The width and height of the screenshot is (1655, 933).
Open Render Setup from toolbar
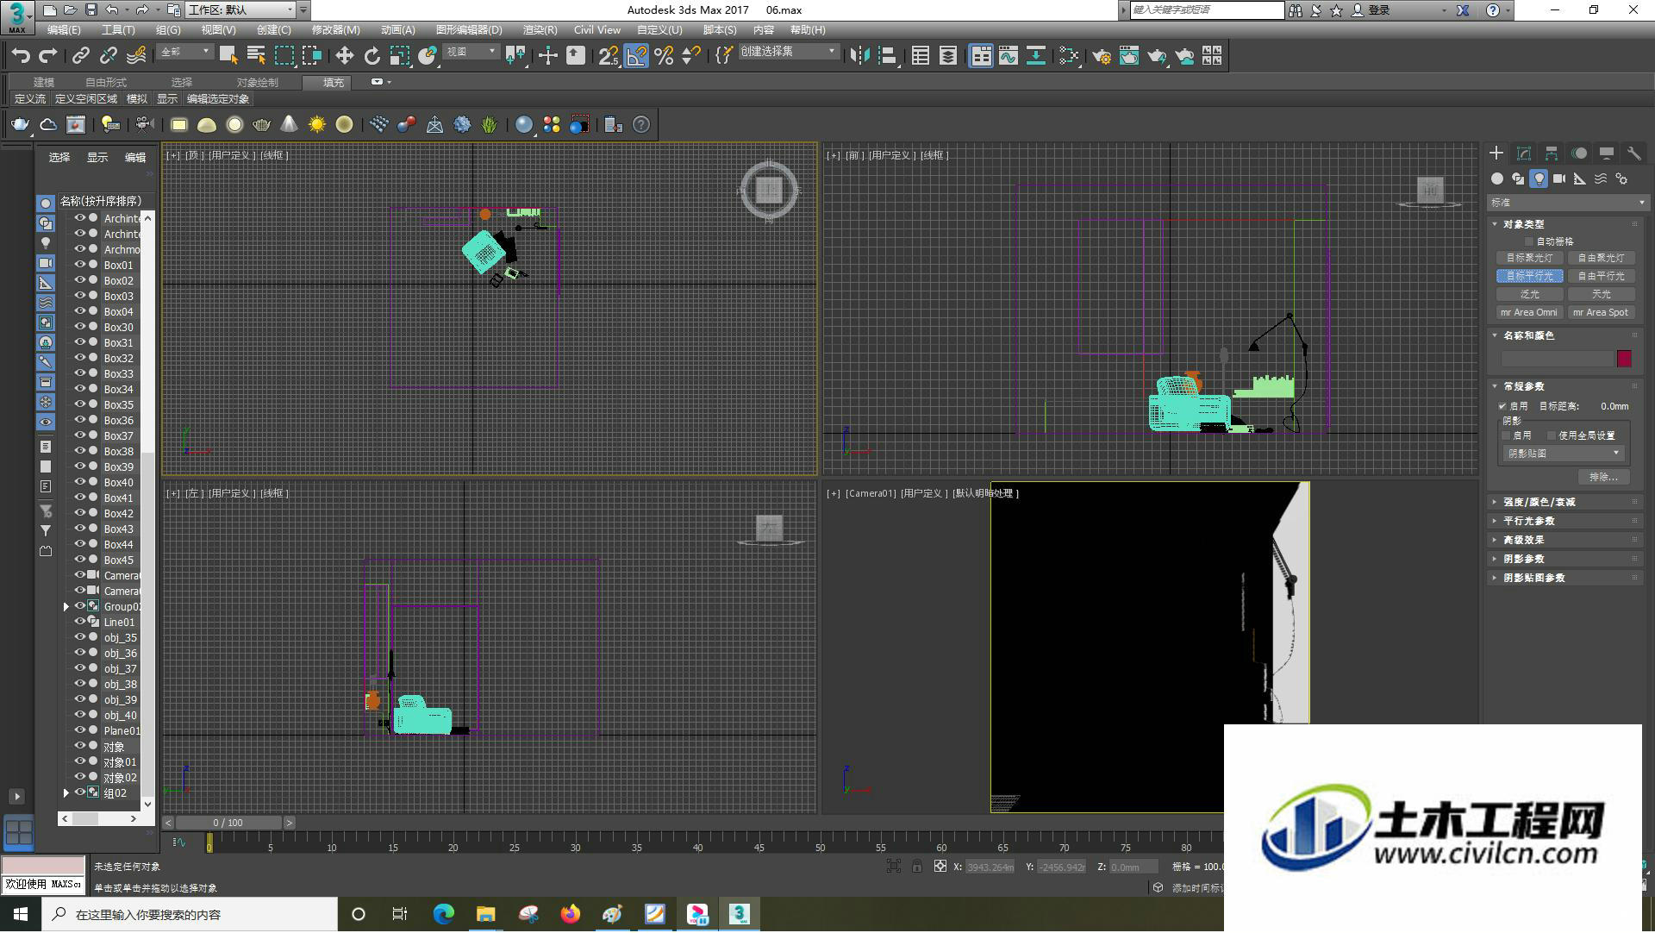1102,56
